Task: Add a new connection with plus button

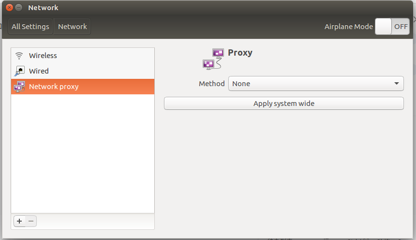Action: point(19,221)
